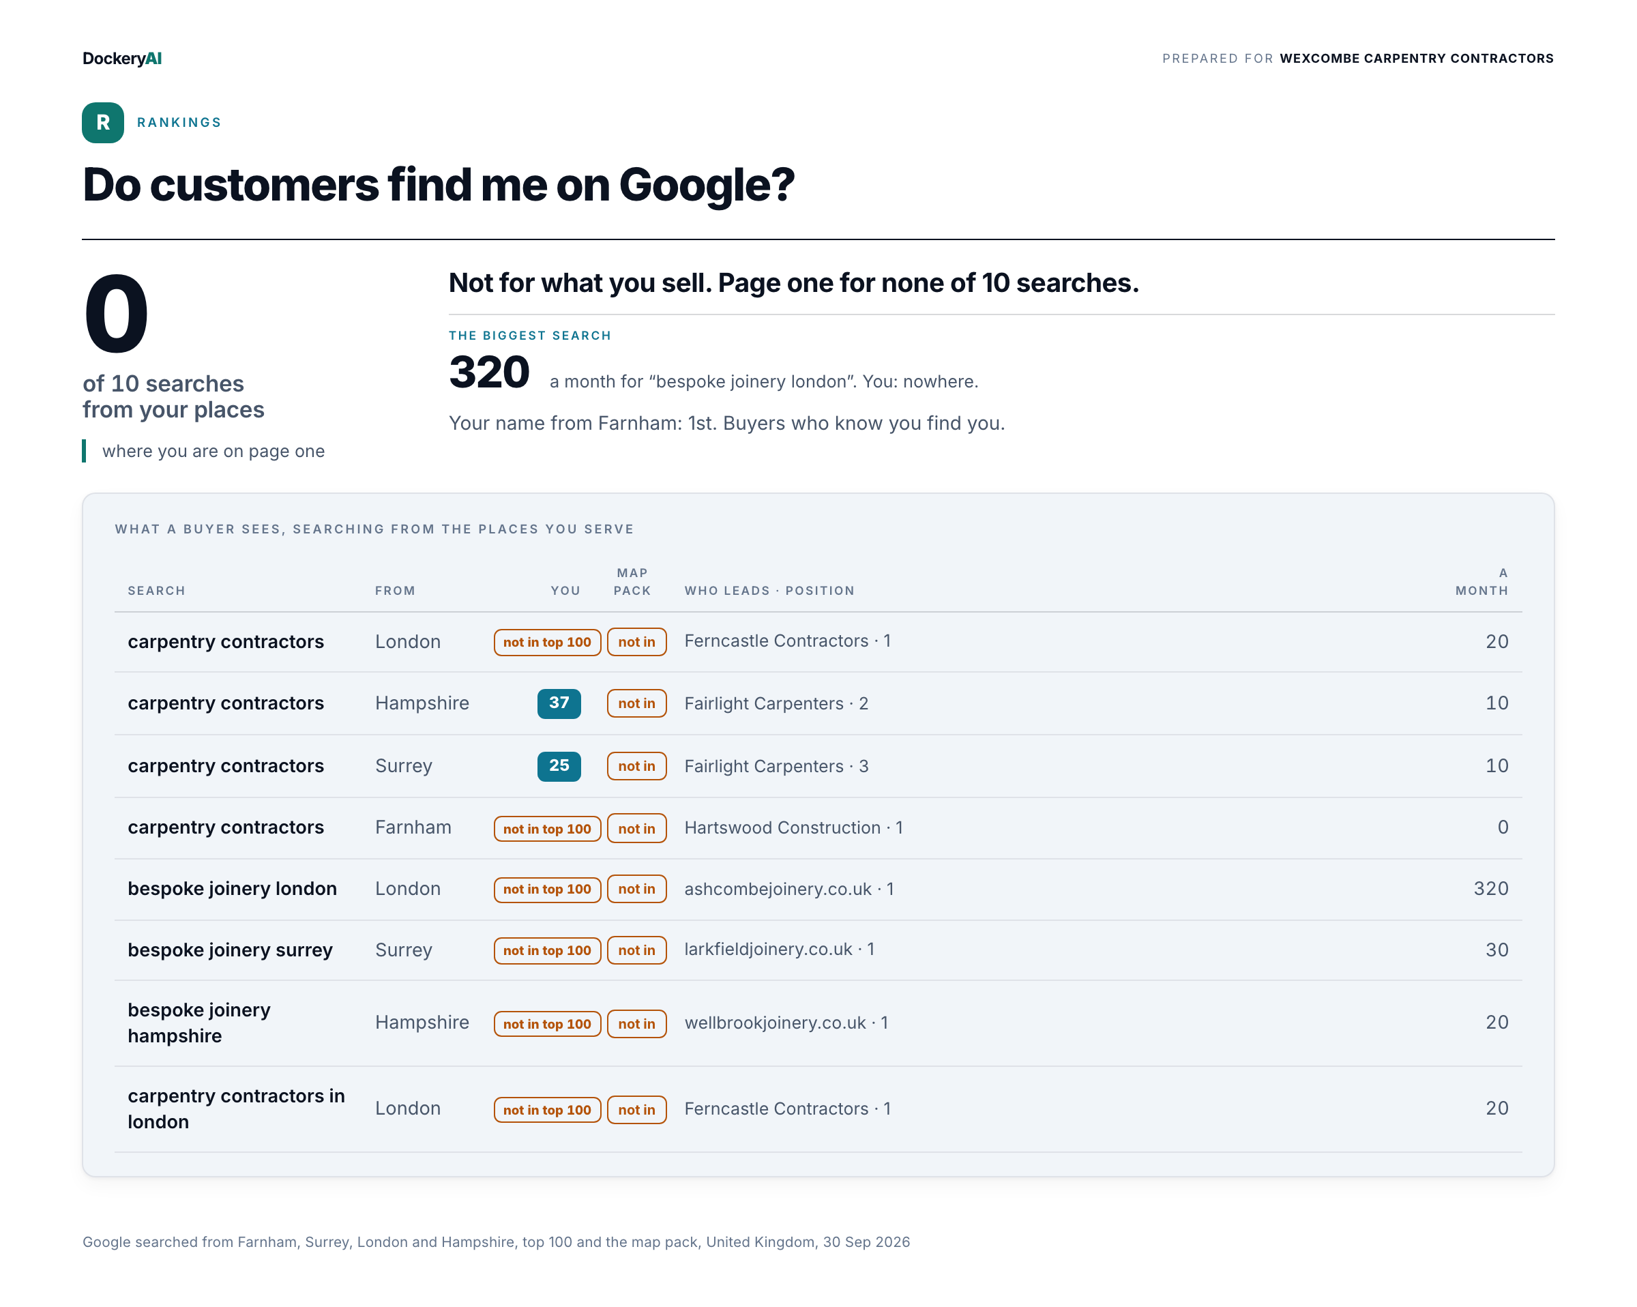Click 'not in top 100' badge for bespoke joinery surrey

pyautogui.click(x=546, y=950)
